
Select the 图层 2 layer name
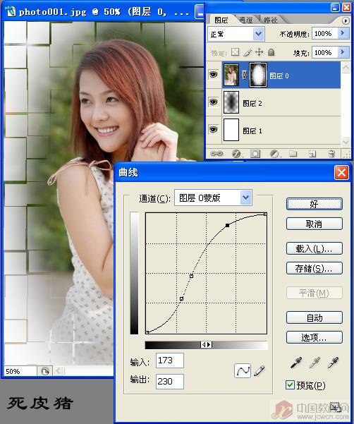coord(252,103)
